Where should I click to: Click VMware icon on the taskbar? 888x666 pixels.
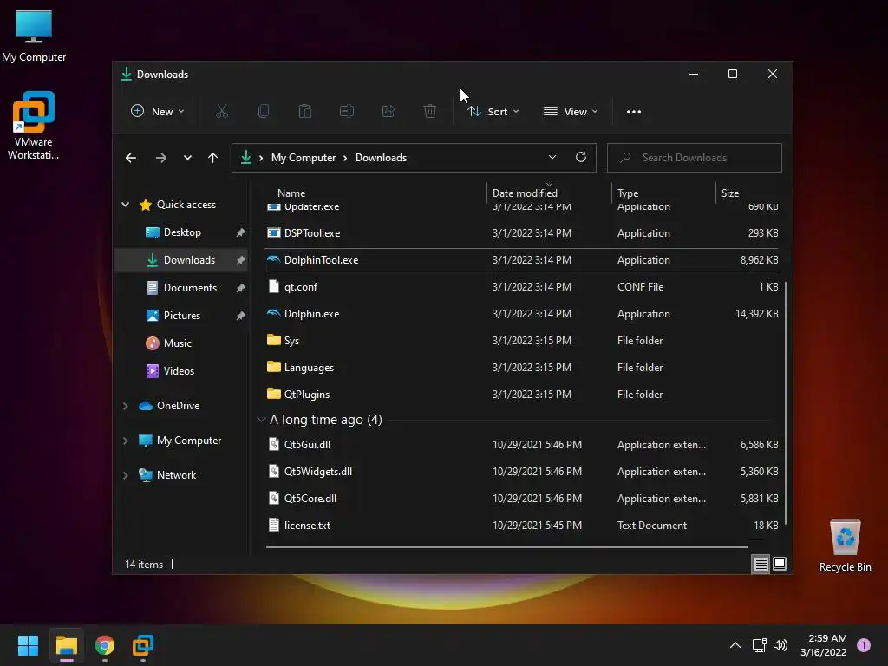tap(143, 645)
